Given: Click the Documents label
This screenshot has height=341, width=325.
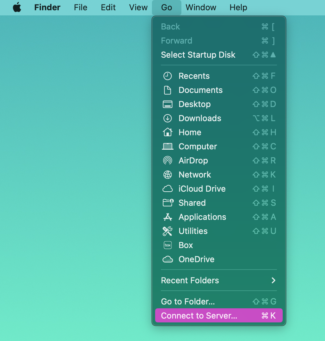Looking at the screenshot, I should tap(201, 90).
